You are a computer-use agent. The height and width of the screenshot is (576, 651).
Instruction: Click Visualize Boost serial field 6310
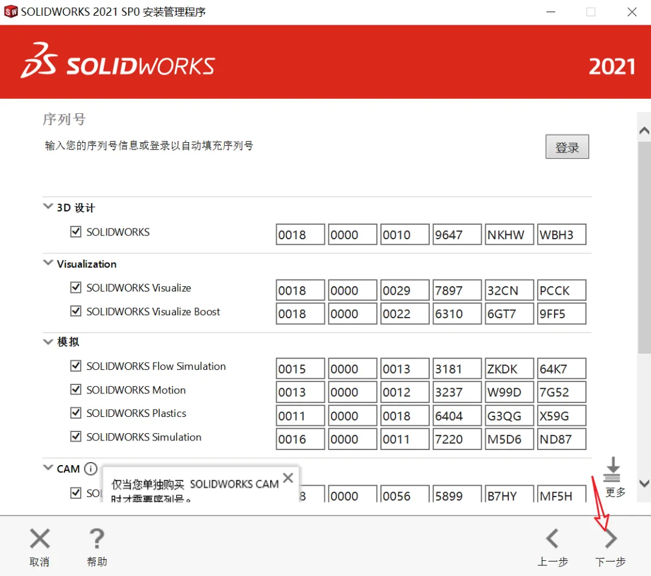point(457,314)
